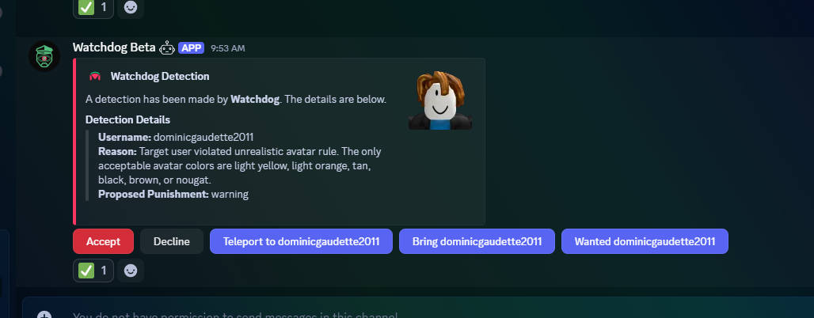The width and height of the screenshot is (814, 318).
Task: Click the Wanted dominicgaudette2011 button
Action: tap(645, 241)
